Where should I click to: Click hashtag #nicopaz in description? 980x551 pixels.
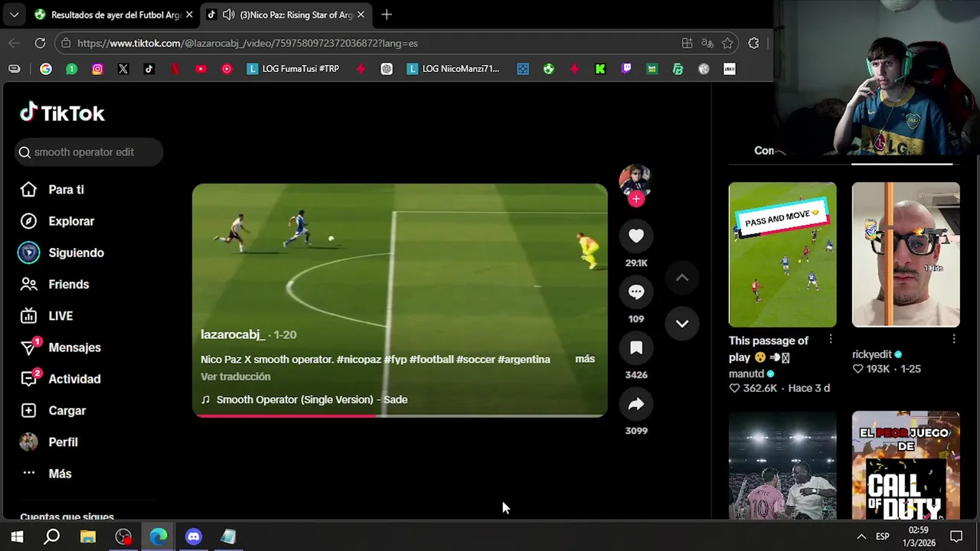pos(358,359)
